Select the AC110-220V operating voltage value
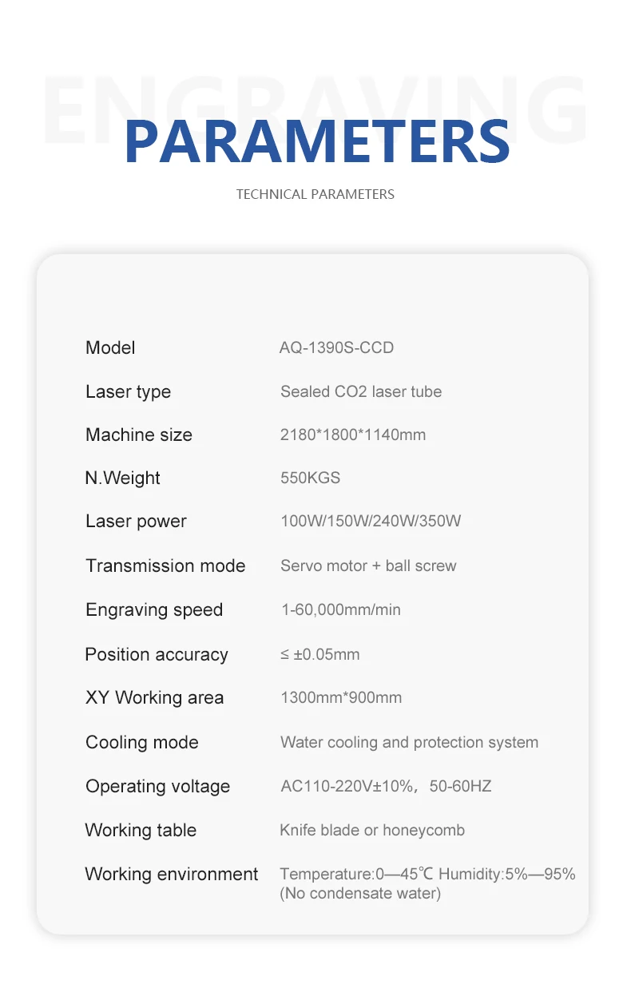Screen dimensions: 631x1000 point(386,787)
